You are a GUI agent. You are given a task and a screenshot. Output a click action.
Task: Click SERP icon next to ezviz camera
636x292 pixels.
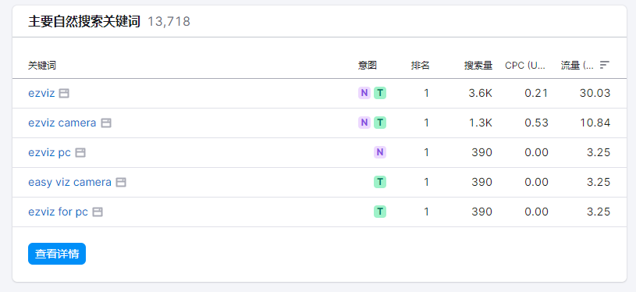pos(106,123)
